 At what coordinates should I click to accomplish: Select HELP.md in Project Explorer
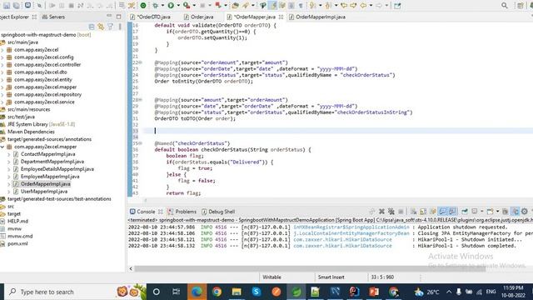coord(17,221)
